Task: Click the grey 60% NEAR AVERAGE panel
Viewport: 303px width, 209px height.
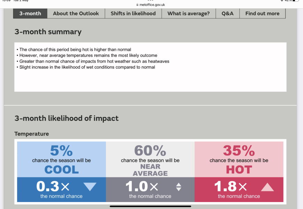Action: pos(150,159)
